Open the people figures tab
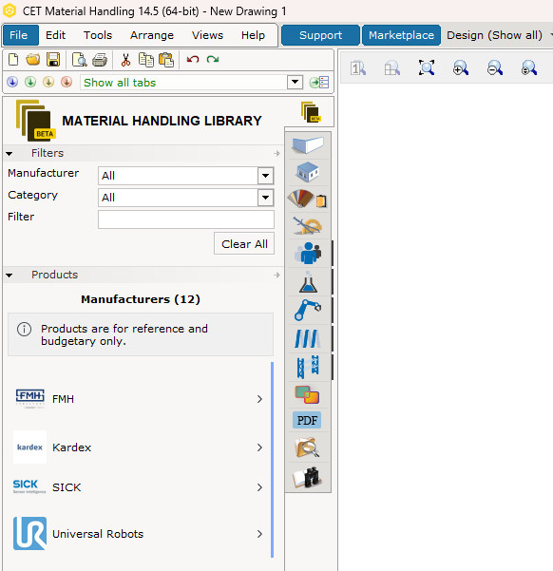The width and height of the screenshot is (553, 571). click(308, 254)
